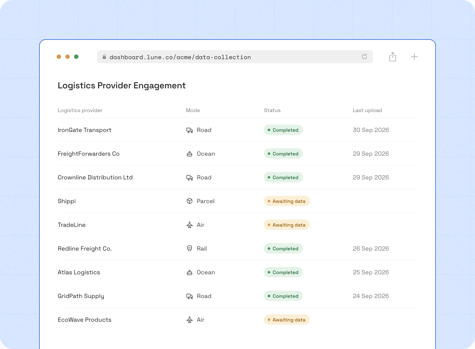The image size is (475, 349).
Task: Select the Atlas Logistics provider name
Action: pyautogui.click(x=79, y=272)
